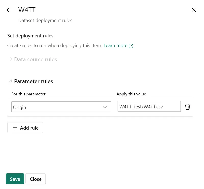Go back using the left arrow icon
This screenshot has width=204, height=189.
pos(9,10)
